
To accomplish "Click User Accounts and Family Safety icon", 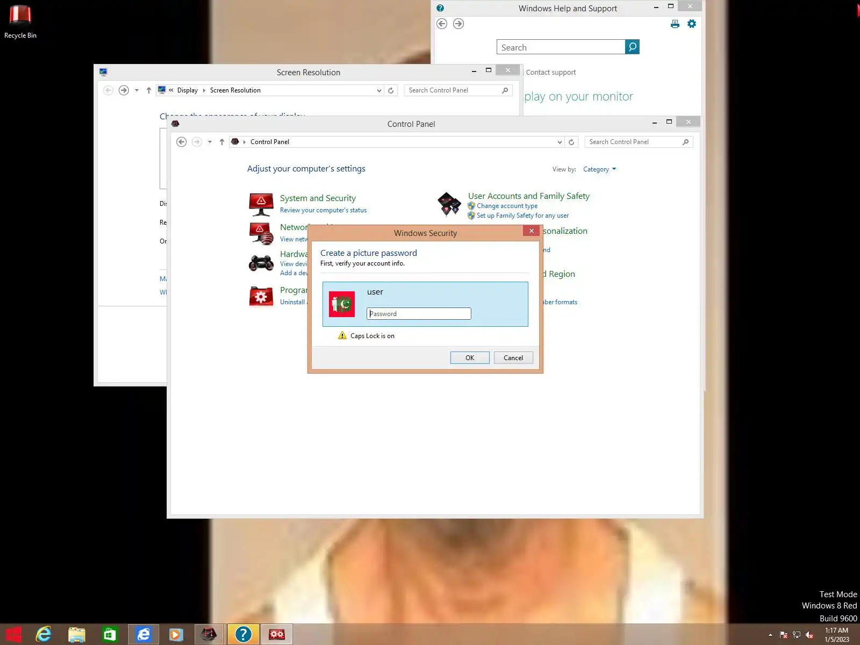I will (x=449, y=204).
